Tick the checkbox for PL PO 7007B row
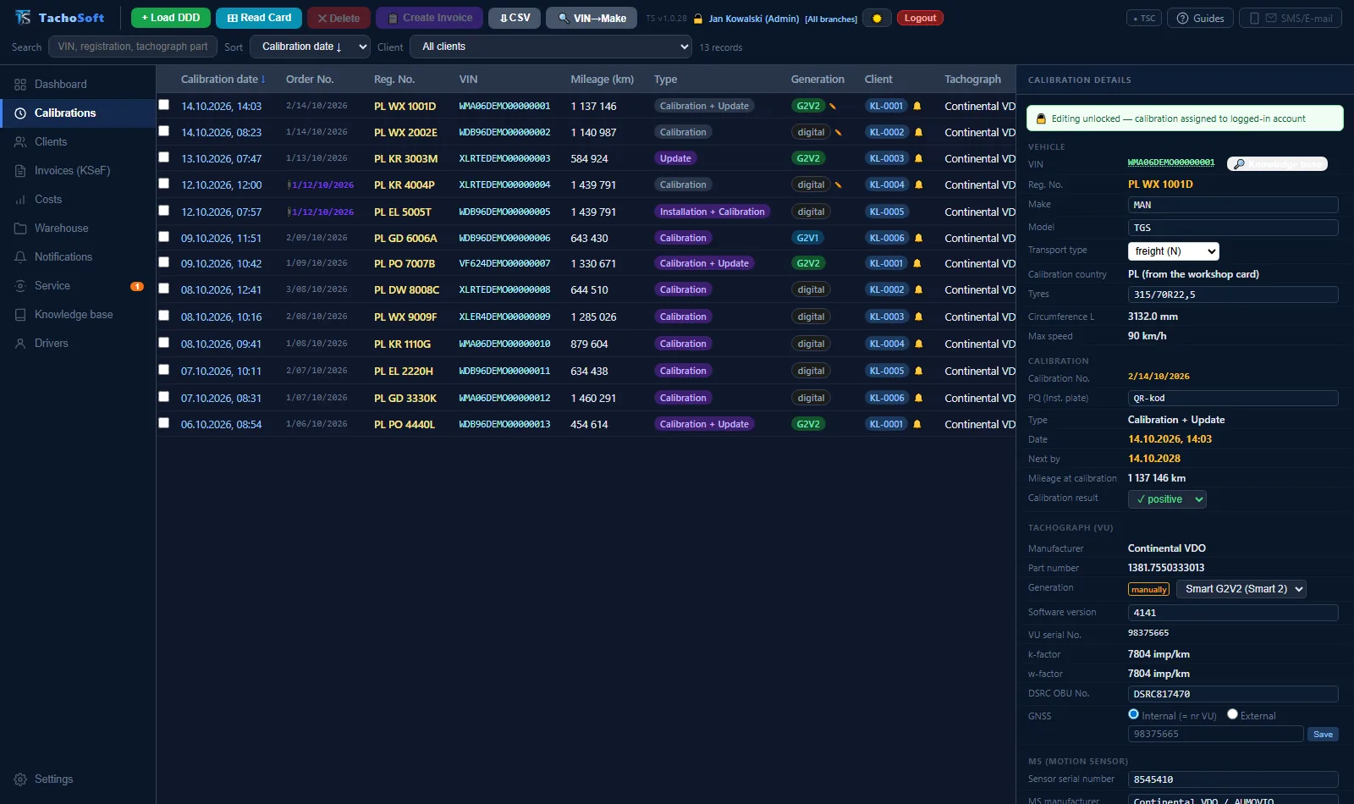The width and height of the screenshot is (1354, 804). point(163,262)
